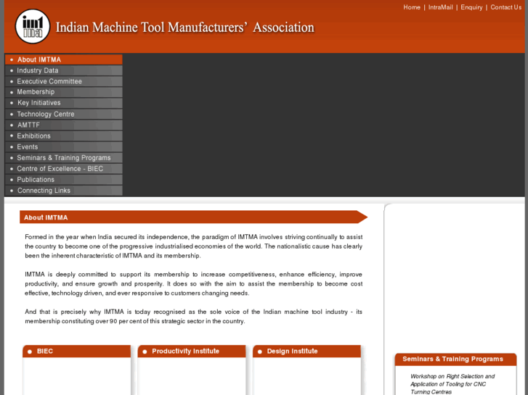Click the site title Indian Machine Tool Manufacturers' Association
Screen dimensions: 528x395
pos(185,28)
